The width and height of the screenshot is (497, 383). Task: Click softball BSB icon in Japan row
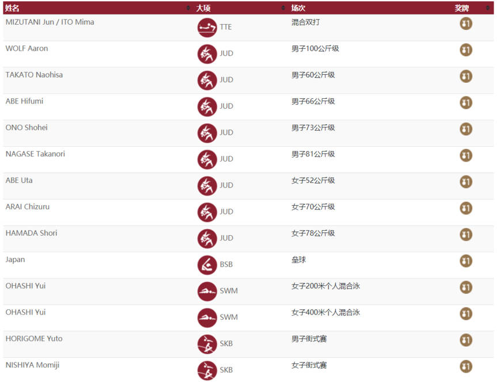[x=207, y=265]
